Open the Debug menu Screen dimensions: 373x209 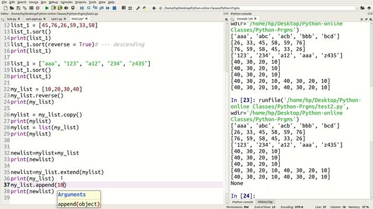click(x=53, y=2)
